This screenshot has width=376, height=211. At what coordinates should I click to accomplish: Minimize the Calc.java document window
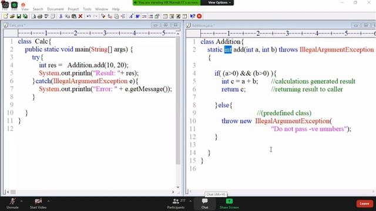click(x=155, y=25)
